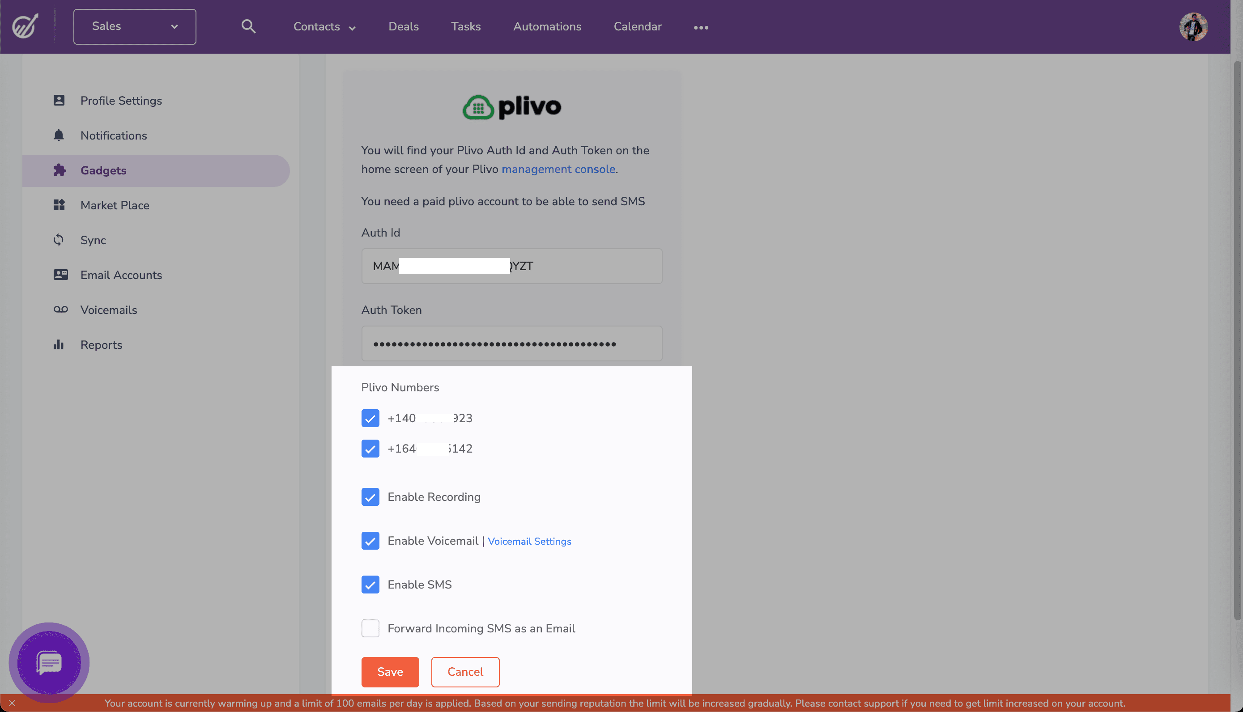The width and height of the screenshot is (1243, 712).
Task: Select the Deals tab
Action: [403, 26]
